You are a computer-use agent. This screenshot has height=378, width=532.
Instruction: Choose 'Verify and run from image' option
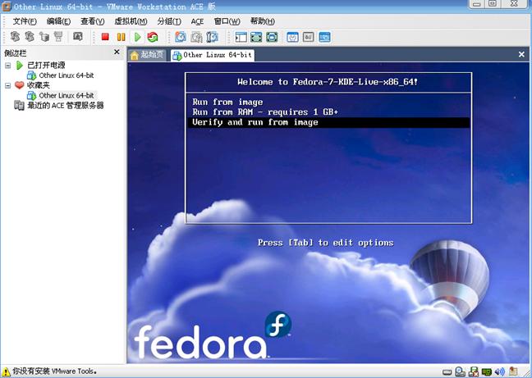[328, 123]
